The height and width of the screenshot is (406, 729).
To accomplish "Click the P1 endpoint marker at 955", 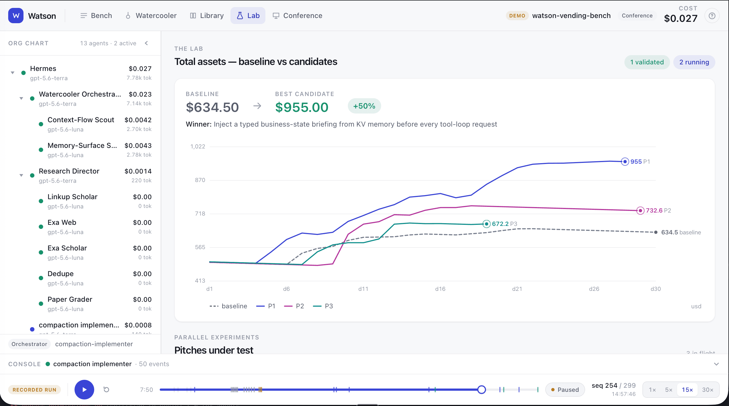I will pyautogui.click(x=625, y=162).
